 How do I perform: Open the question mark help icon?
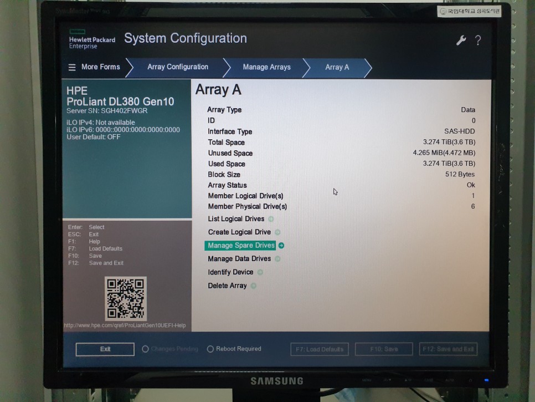pos(478,40)
